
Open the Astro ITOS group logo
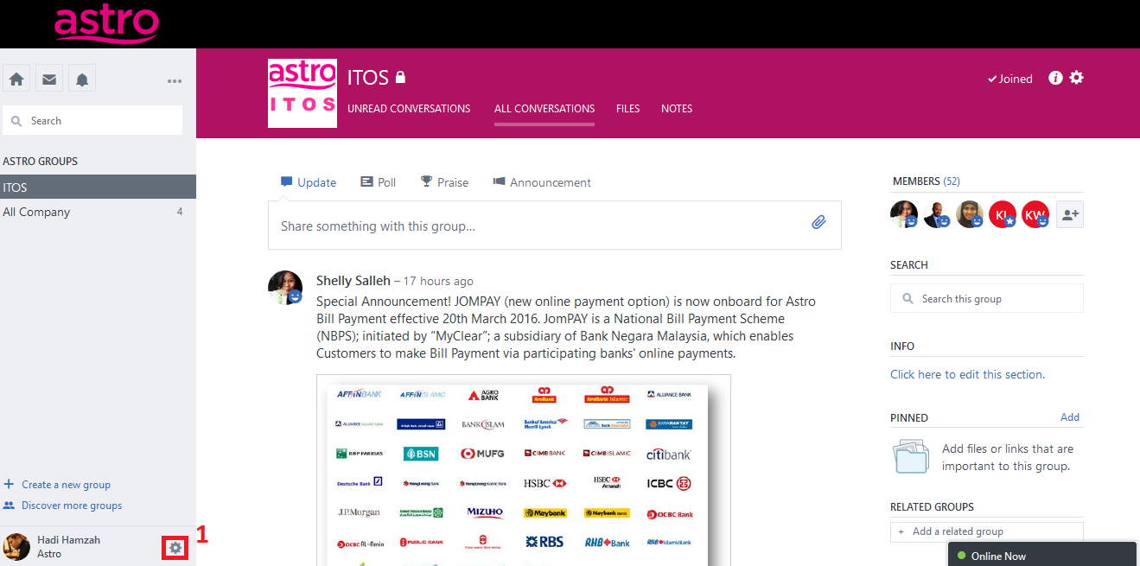coord(303,93)
